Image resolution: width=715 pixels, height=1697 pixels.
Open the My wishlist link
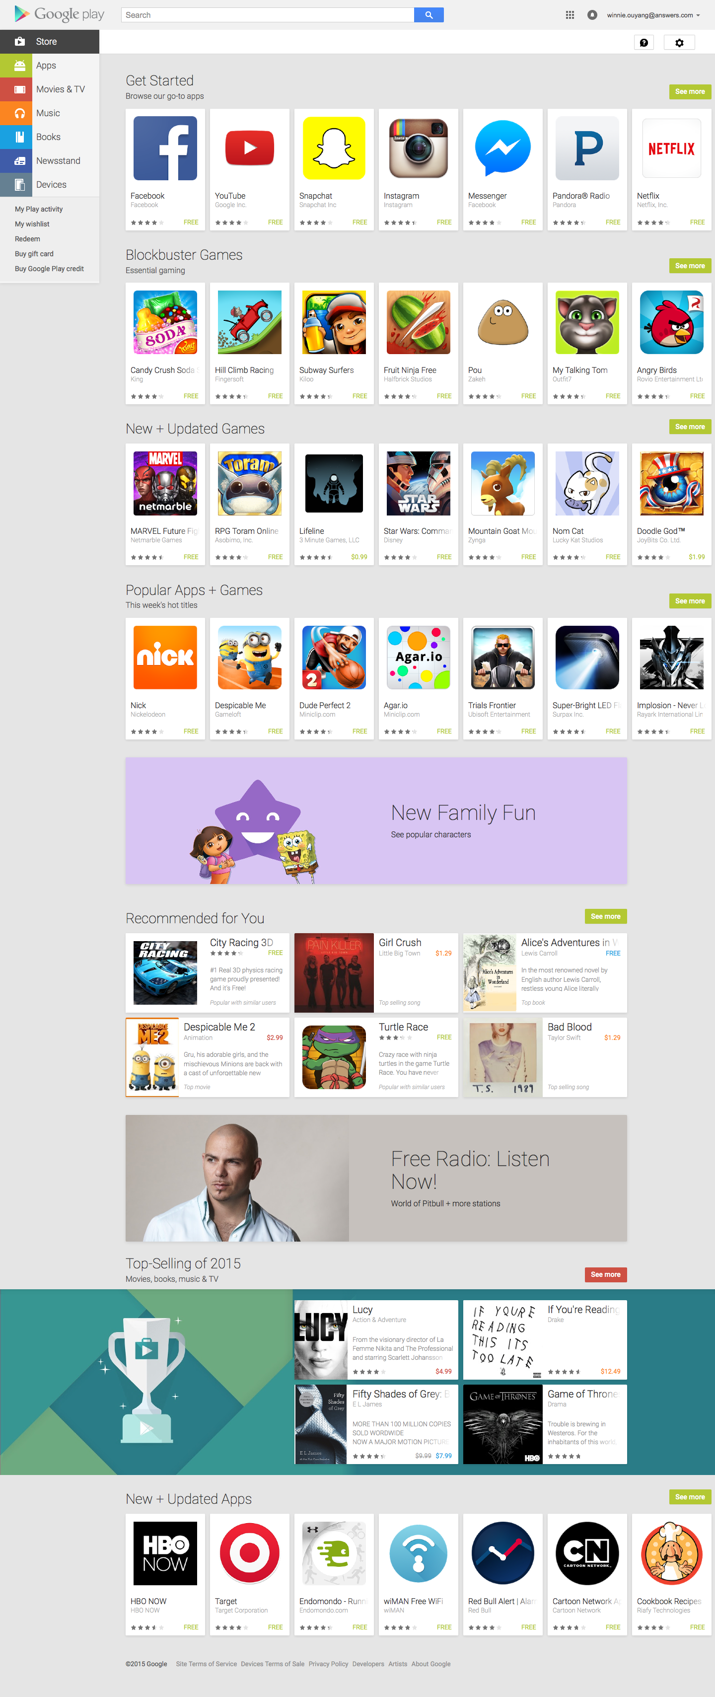(x=32, y=224)
